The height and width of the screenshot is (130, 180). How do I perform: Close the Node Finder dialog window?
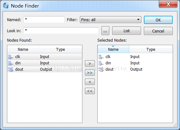coord(168,4)
